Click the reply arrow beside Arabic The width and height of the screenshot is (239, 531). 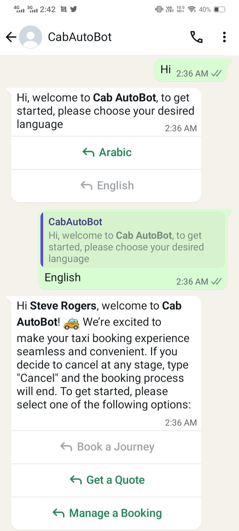[x=88, y=152]
